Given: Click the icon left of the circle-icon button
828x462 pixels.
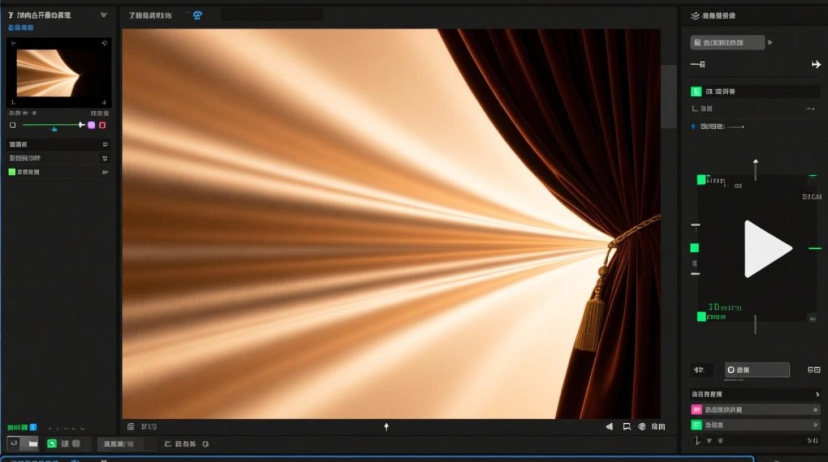Looking at the screenshot, I should (699, 370).
